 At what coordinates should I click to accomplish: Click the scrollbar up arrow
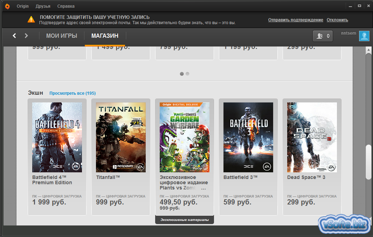click(368, 50)
